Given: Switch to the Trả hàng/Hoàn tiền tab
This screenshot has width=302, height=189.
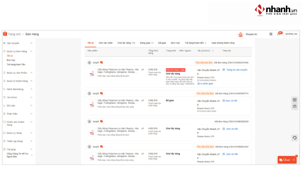Looking at the screenshot, I should 195,43.
